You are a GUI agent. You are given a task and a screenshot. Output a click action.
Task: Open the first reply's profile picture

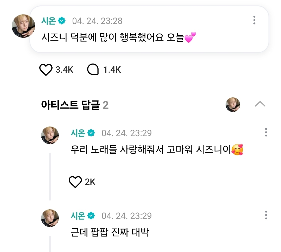(50, 135)
